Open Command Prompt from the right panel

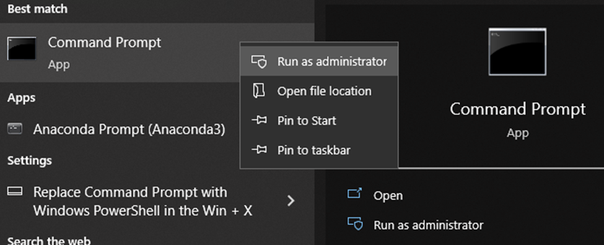point(388,196)
